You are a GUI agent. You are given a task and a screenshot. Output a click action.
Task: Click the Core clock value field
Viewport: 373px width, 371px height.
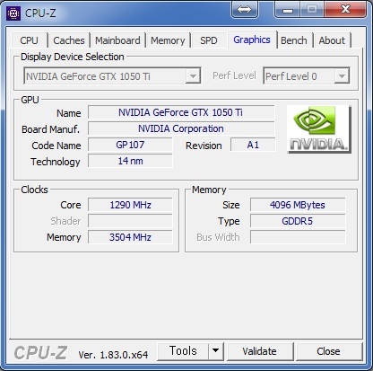[130, 205]
